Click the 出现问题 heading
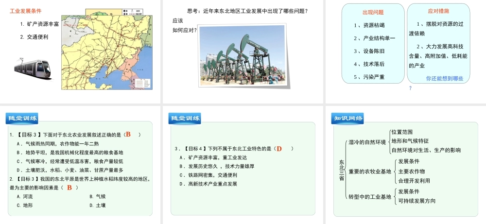 [x=373, y=13]
